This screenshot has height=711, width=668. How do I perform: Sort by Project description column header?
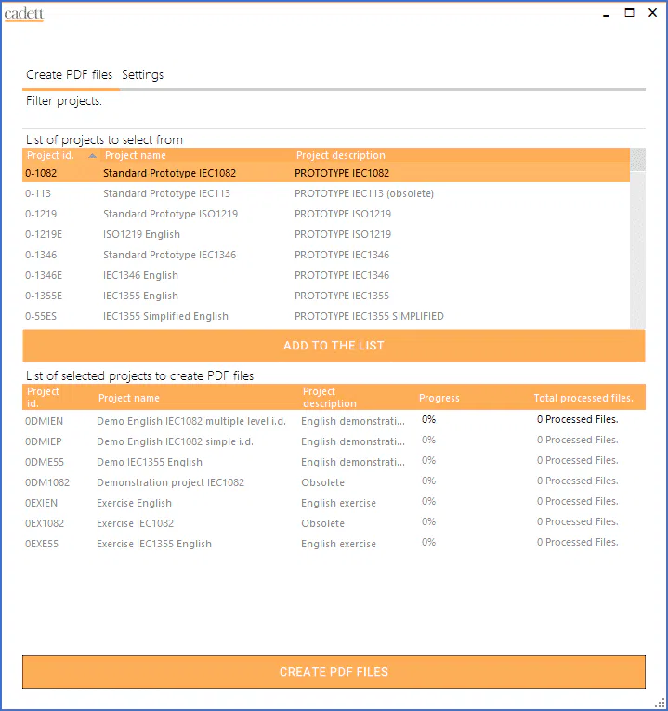340,156
